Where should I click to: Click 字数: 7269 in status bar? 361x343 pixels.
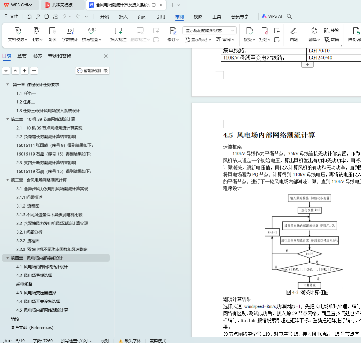click(x=43, y=341)
